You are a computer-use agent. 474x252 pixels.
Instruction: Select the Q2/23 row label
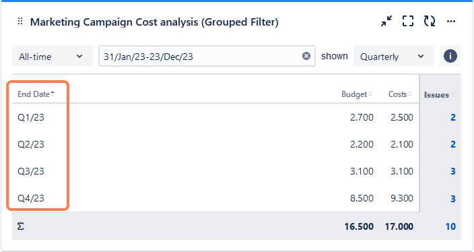point(31,144)
